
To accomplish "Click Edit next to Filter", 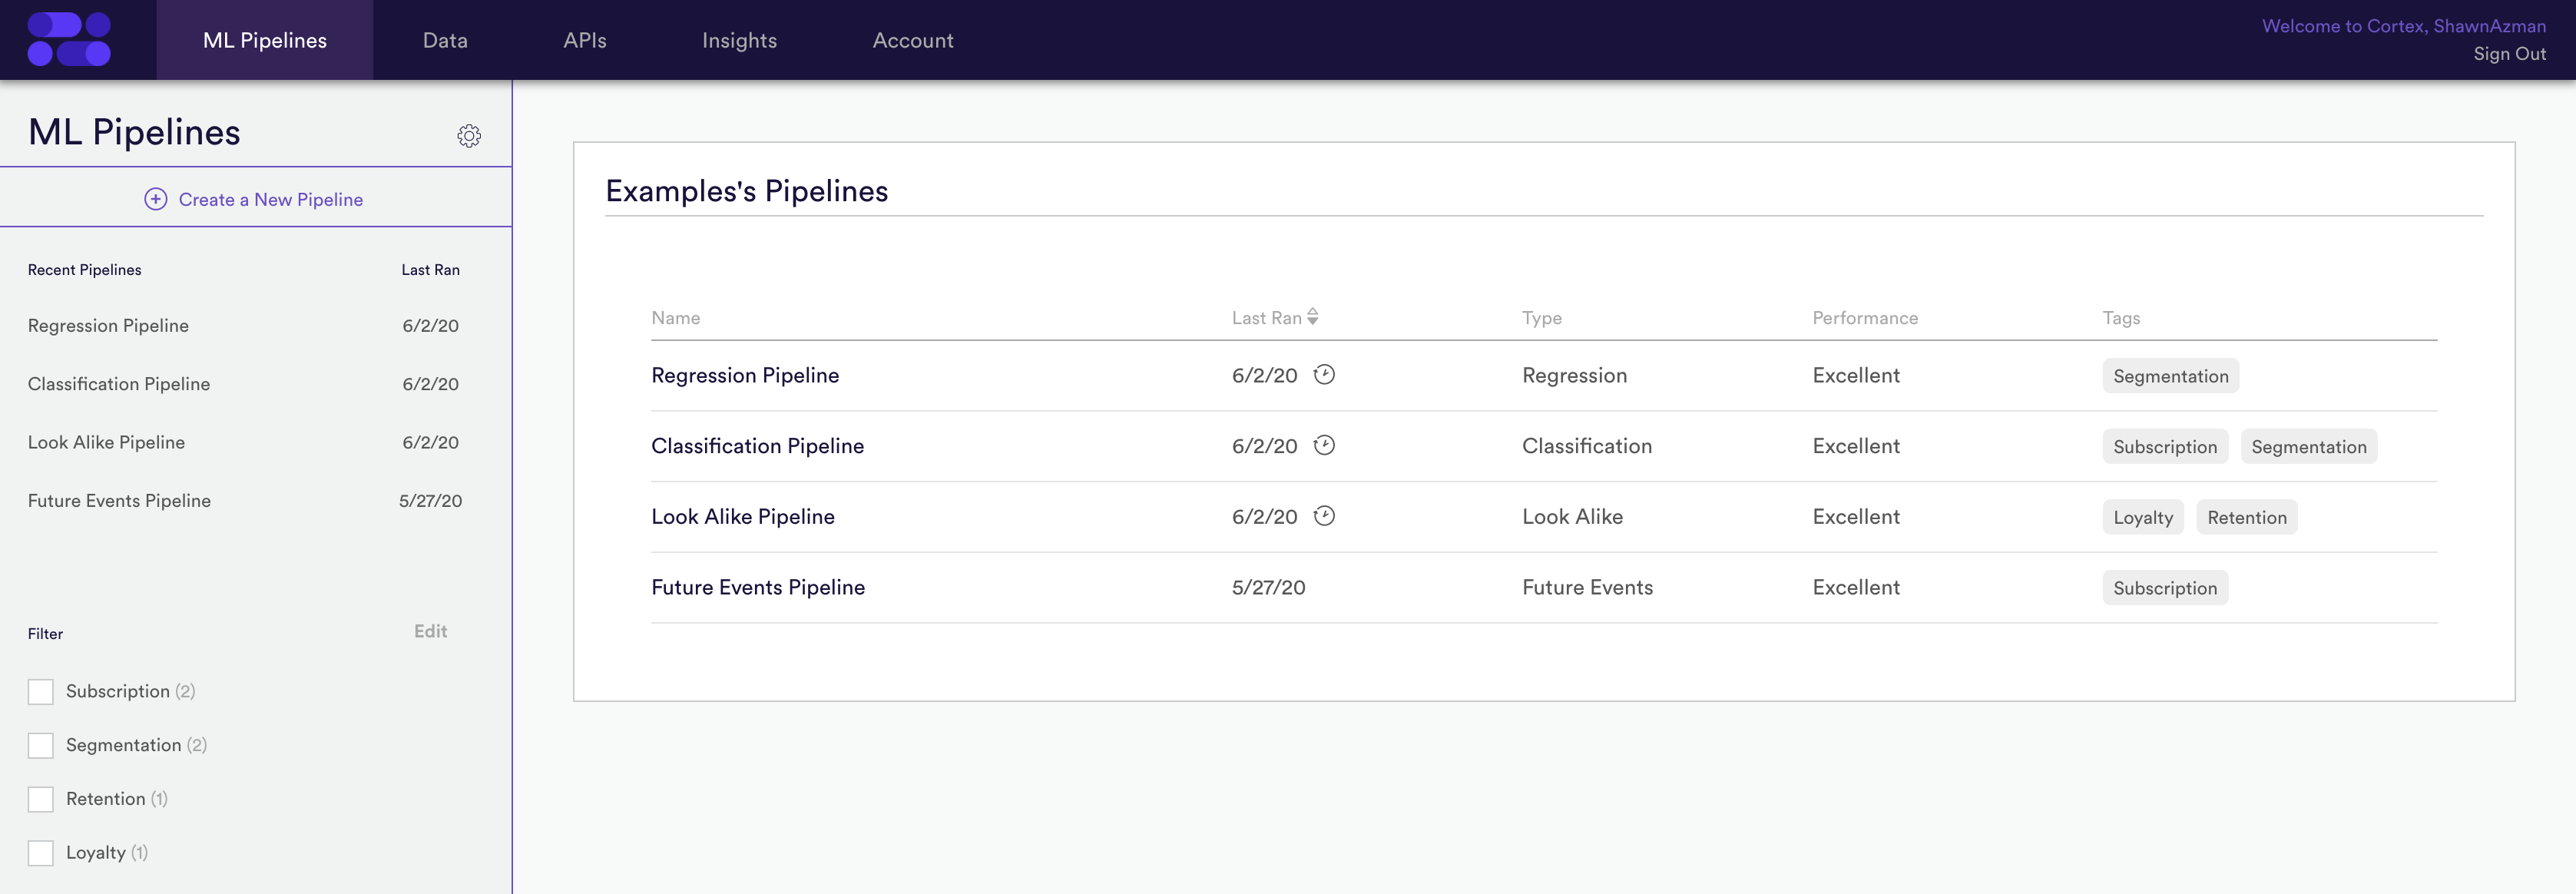I will pyautogui.click(x=431, y=631).
